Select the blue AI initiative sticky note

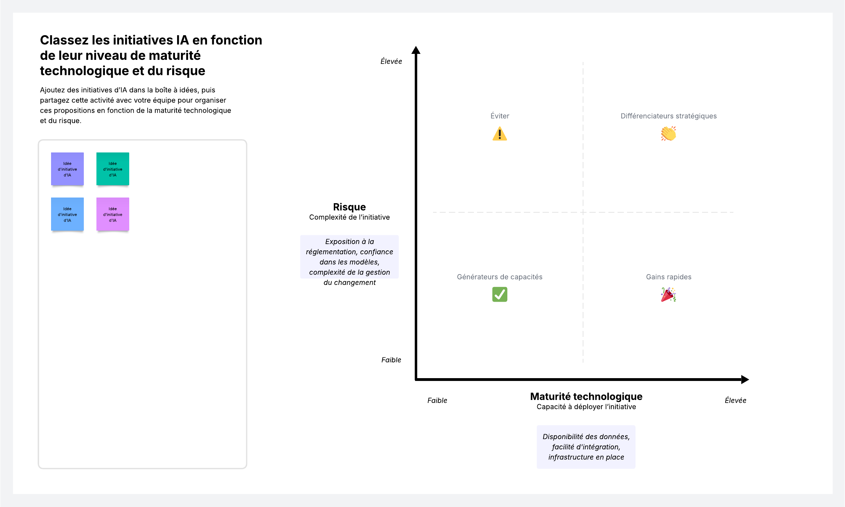tap(67, 214)
